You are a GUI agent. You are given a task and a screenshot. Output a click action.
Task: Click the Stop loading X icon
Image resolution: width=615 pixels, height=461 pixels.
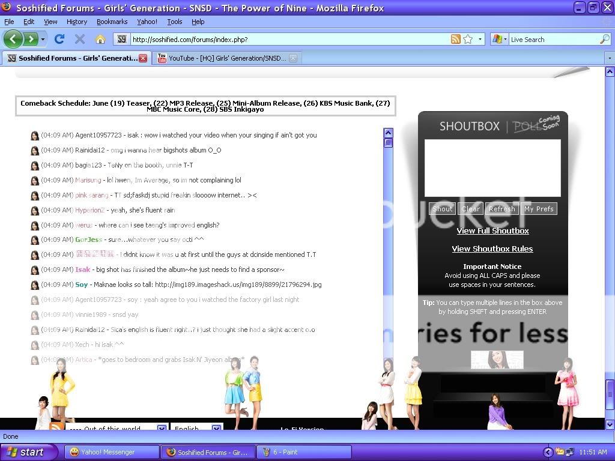[80, 39]
